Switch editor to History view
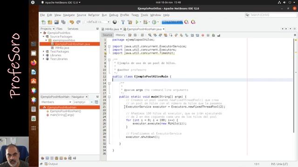 pyautogui.click(x=120, y=35)
